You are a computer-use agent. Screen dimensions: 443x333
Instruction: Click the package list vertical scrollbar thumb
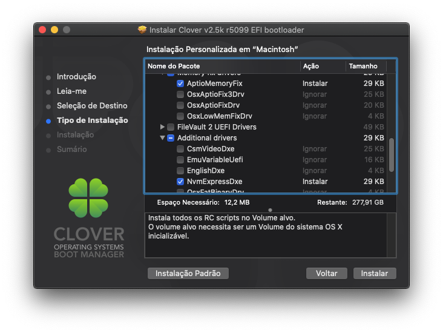click(x=392, y=155)
